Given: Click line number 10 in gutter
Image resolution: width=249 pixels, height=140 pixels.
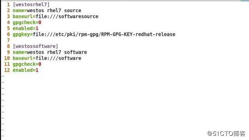Looking at the screenshot, I should pyautogui.click(x=7, y=58).
